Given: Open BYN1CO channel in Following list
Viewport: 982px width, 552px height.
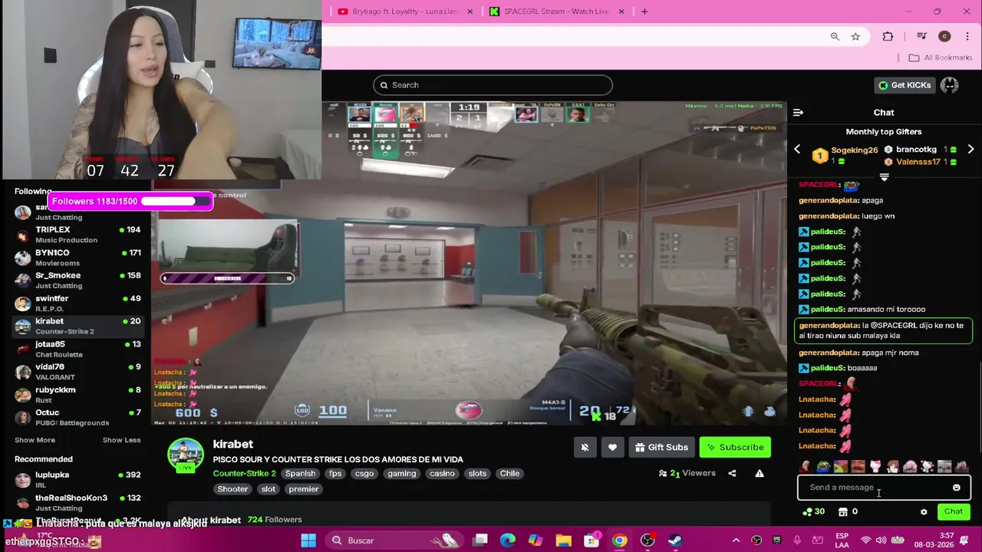Looking at the screenshot, I should tap(78, 258).
